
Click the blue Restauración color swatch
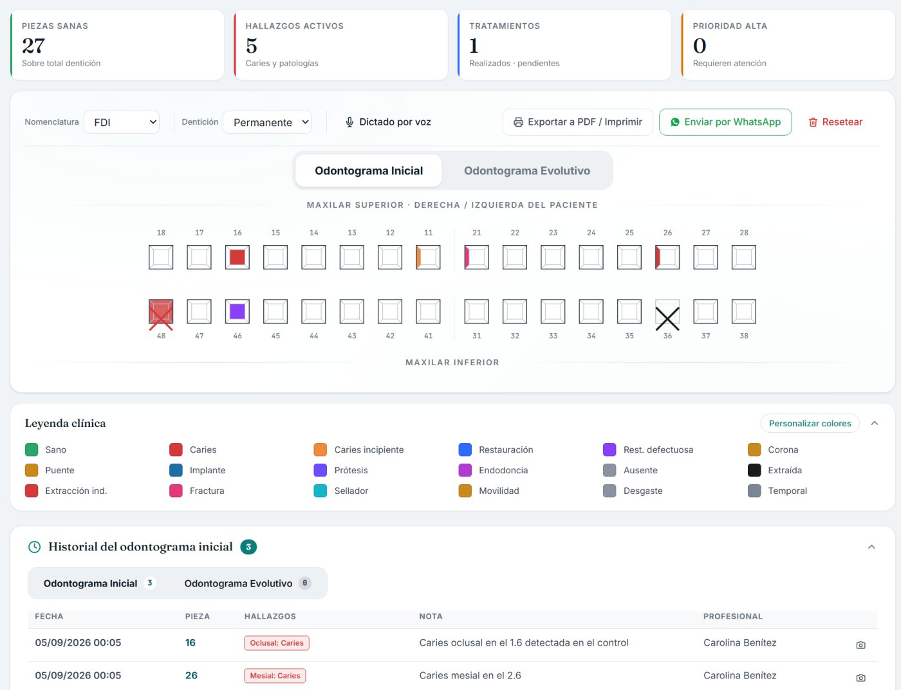click(x=465, y=449)
